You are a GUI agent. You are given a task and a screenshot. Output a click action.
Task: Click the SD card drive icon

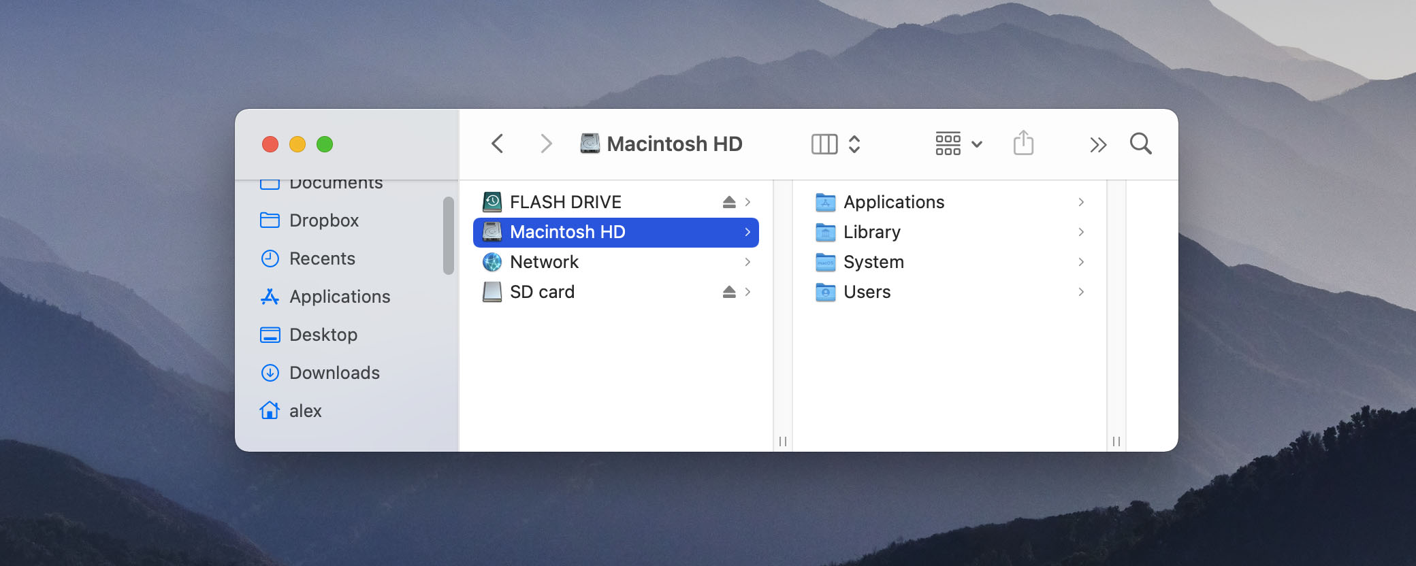click(x=492, y=292)
